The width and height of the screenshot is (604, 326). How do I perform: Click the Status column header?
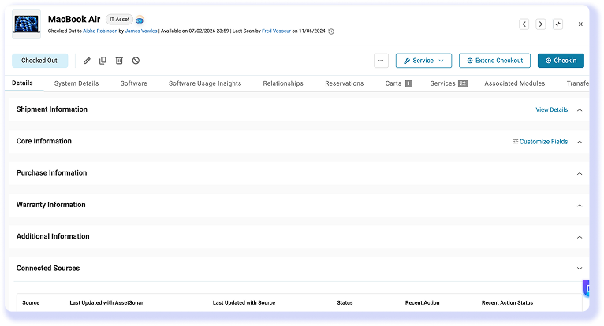pos(345,303)
